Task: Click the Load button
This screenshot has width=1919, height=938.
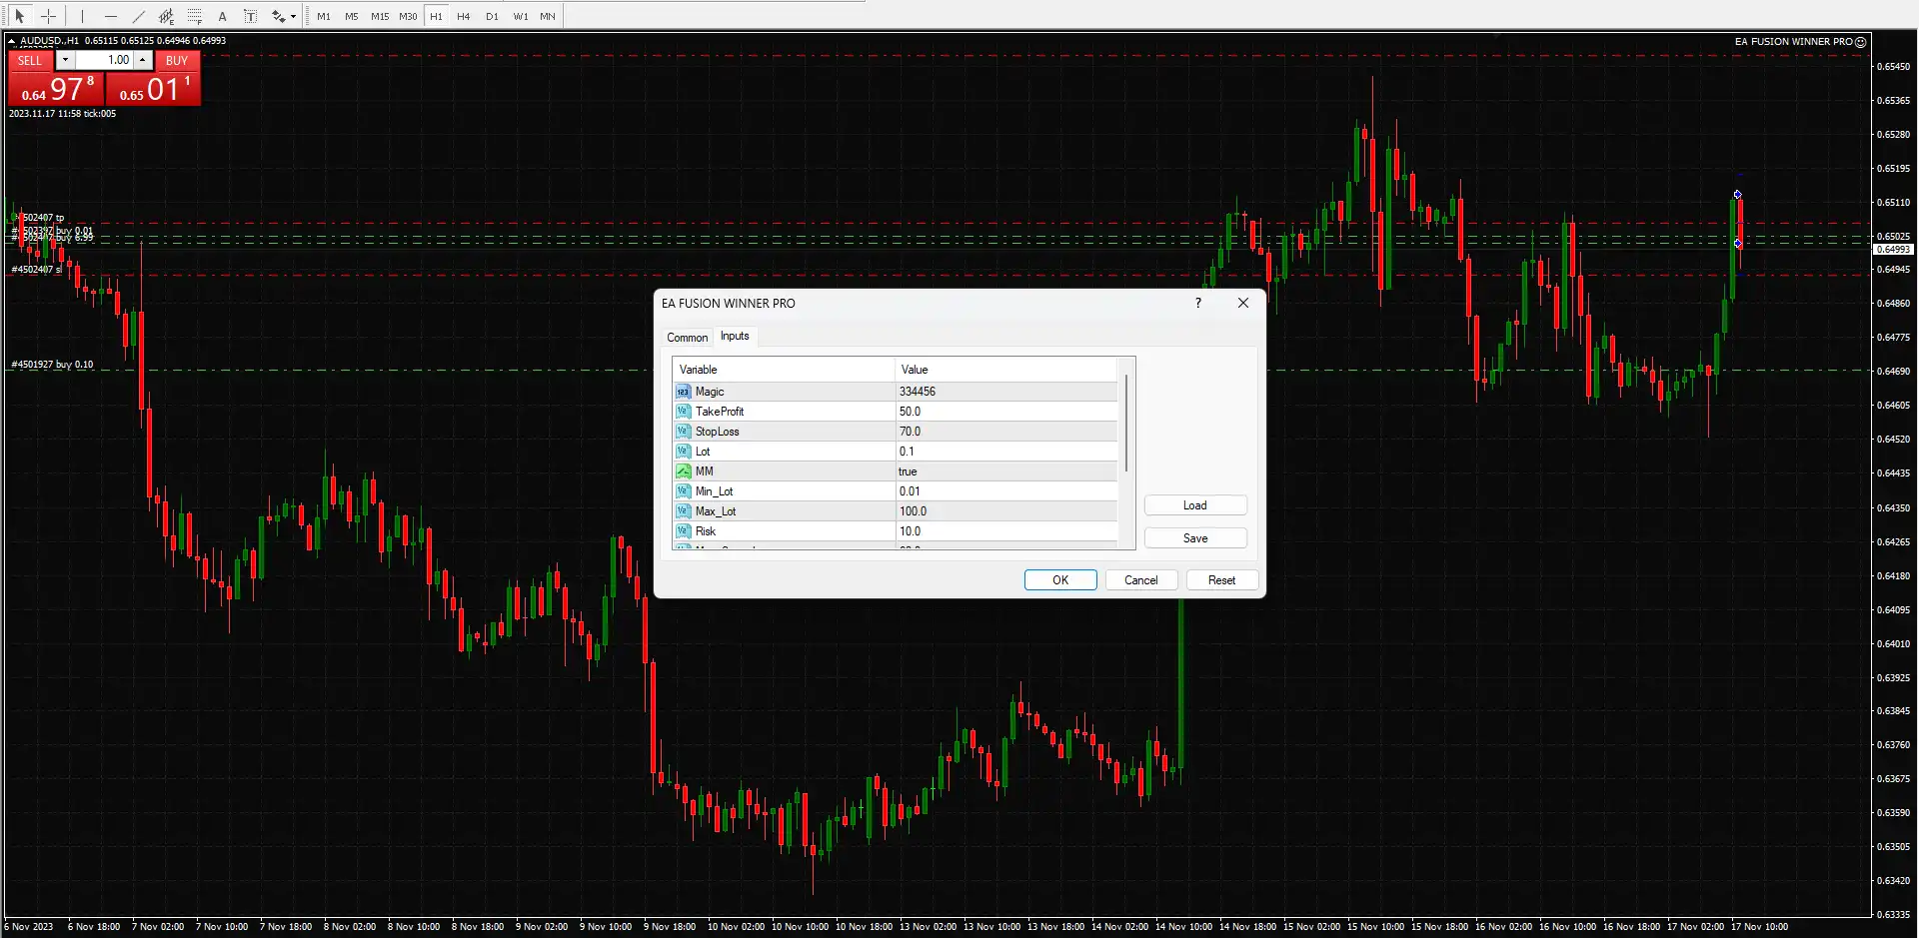Action: (1194, 505)
